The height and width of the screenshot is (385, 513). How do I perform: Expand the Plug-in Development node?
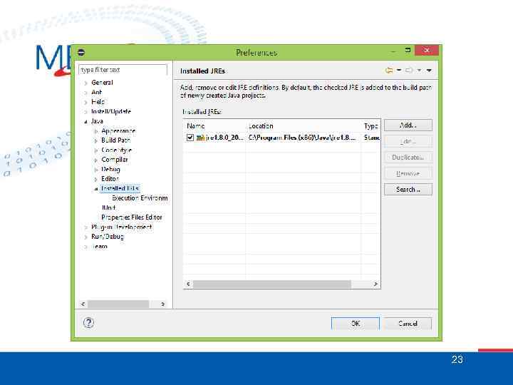point(85,227)
